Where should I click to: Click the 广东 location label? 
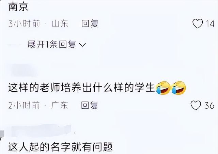click(x=60, y=105)
